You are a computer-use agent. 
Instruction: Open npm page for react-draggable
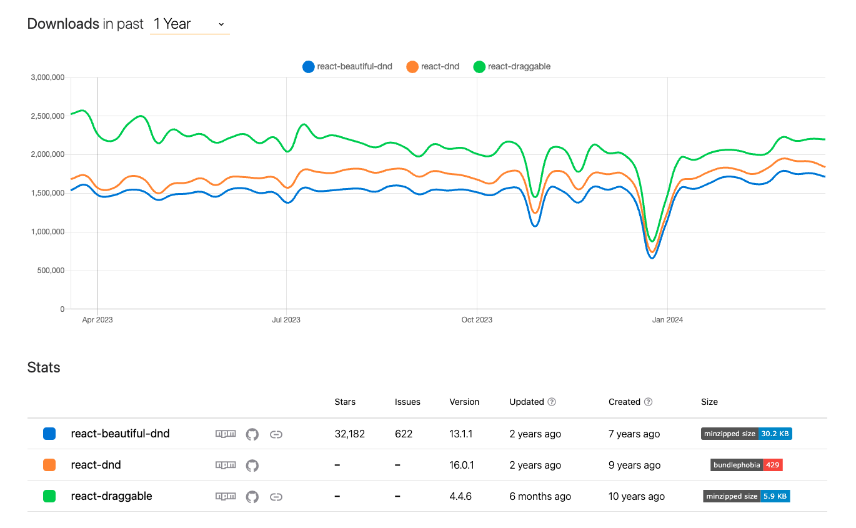[x=226, y=496]
